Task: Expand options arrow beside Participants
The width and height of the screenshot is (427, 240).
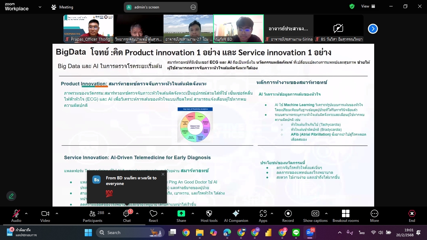Action: click(109, 214)
